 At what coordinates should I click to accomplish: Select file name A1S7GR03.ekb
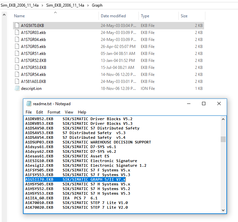click(33, 33)
